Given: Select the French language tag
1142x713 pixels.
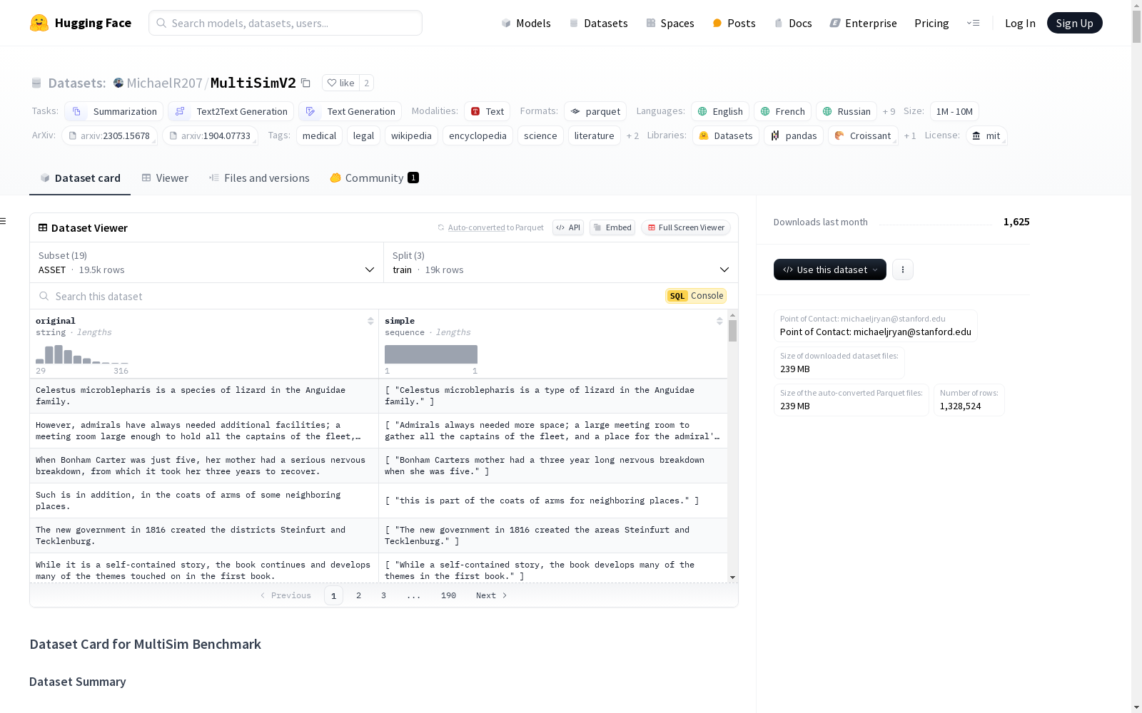Looking at the screenshot, I should tap(783, 111).
